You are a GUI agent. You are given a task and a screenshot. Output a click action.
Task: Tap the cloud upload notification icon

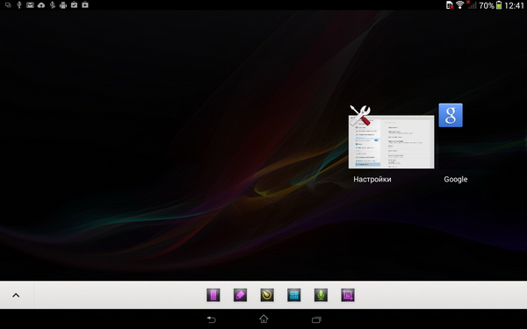41,5
